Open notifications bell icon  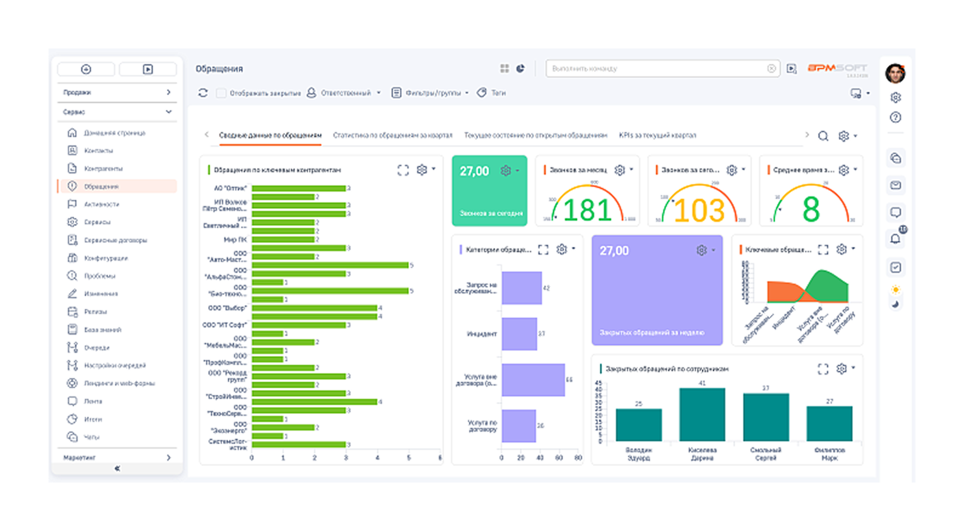point(895,238)
